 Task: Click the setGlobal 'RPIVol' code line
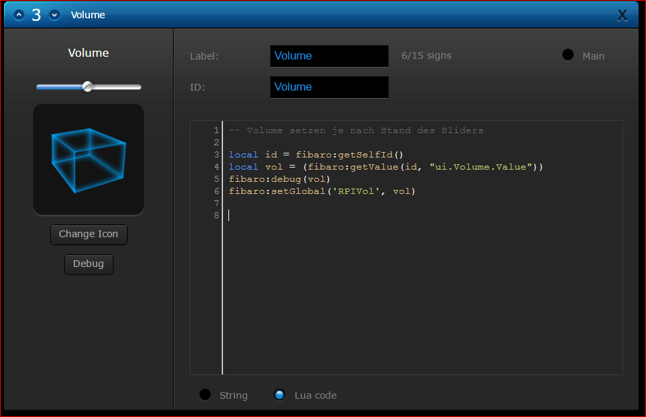click(322, 191)
